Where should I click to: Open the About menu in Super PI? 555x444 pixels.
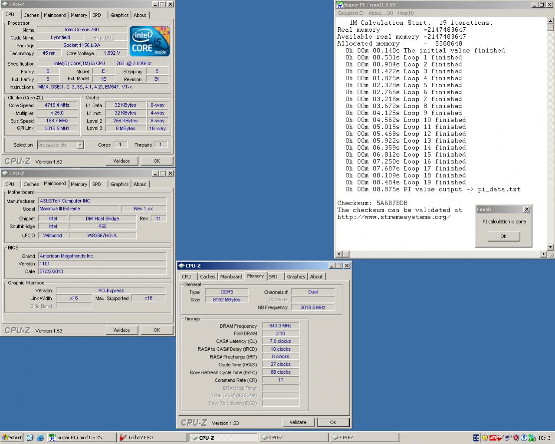click(381, 13)
